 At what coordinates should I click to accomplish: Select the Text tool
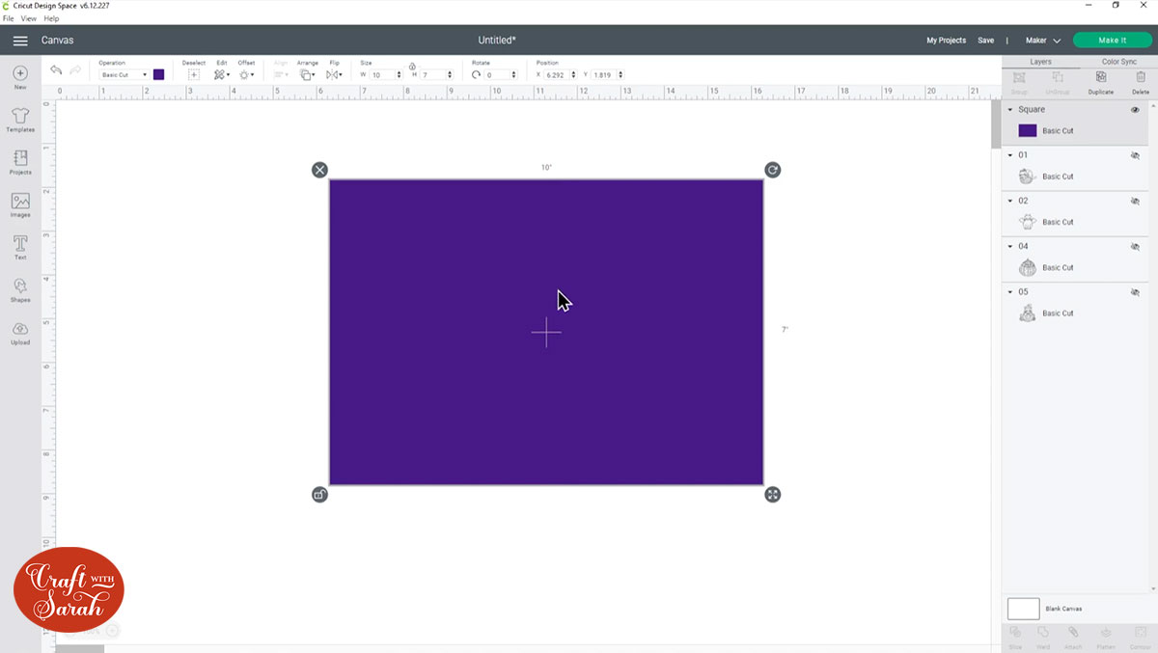tap(20, 247)
